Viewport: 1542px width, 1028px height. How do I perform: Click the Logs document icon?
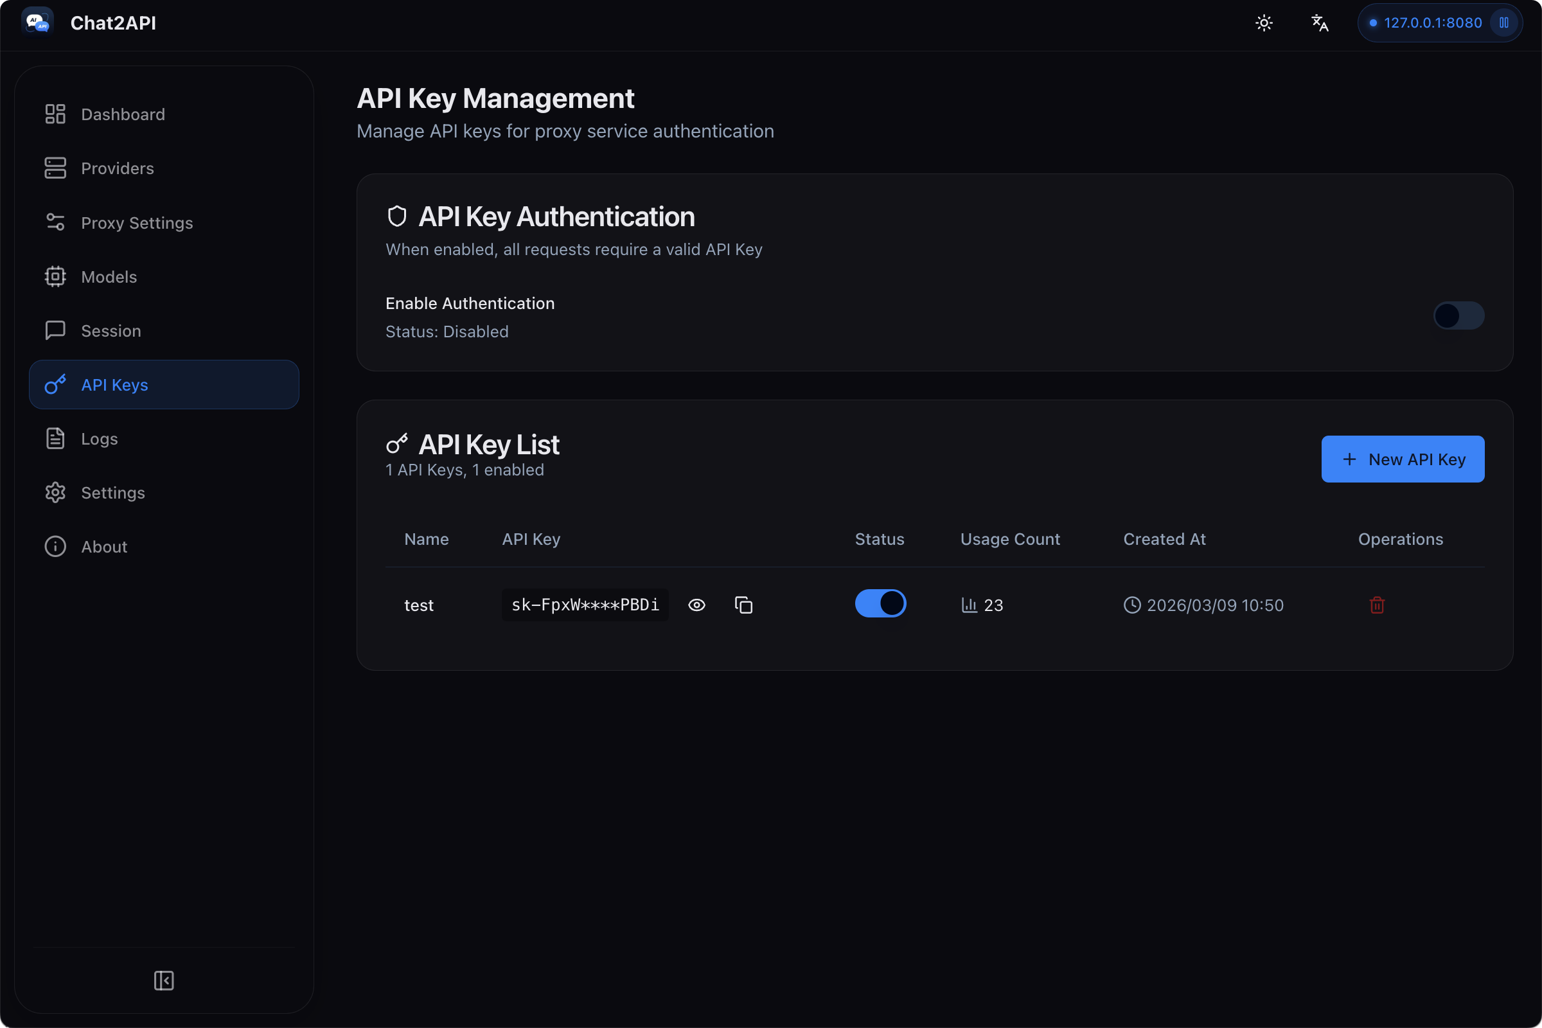pyautogui.click(x=55, y=439)
